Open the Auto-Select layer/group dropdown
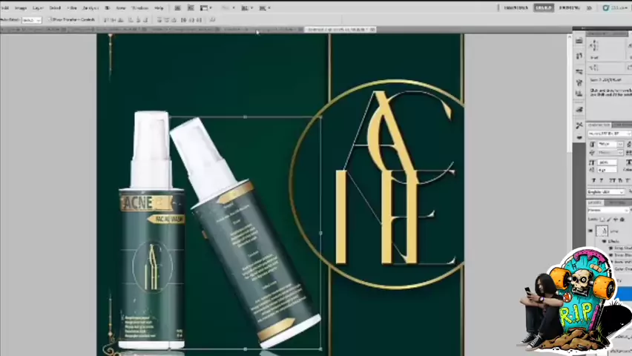 [x=31, y=19]
